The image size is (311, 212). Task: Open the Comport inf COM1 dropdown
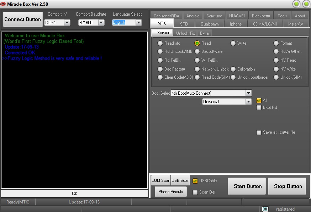pos(67,23)
